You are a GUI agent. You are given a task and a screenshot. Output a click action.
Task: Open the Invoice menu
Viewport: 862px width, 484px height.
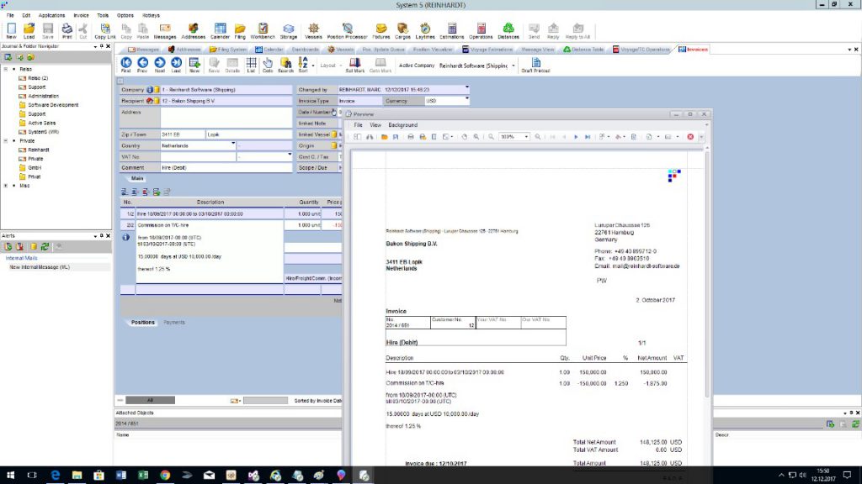point(81,15)
